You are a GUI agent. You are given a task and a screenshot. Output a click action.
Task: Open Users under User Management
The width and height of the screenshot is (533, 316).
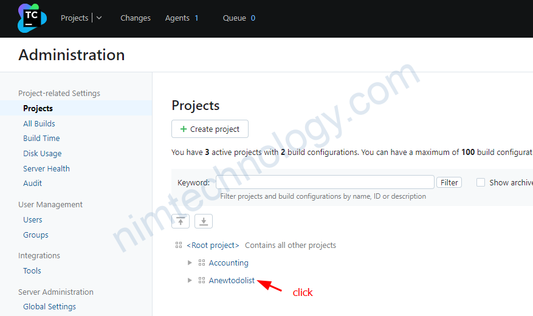coord(33,220)
